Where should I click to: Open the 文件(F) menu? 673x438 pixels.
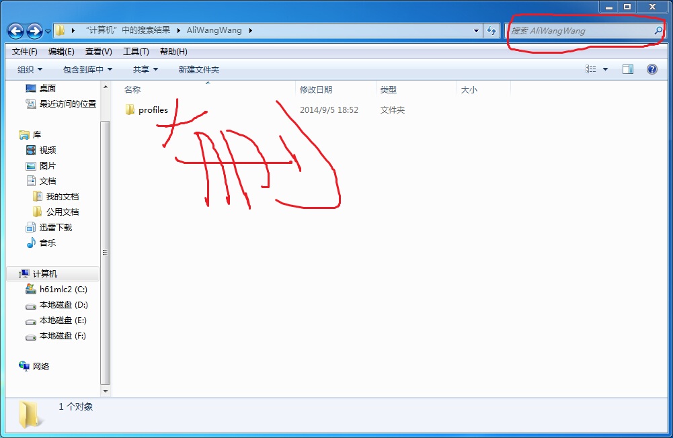pyautogui.click(x=24, y=52)
